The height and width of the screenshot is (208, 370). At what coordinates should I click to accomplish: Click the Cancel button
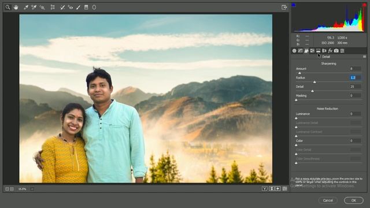[328, 200]
